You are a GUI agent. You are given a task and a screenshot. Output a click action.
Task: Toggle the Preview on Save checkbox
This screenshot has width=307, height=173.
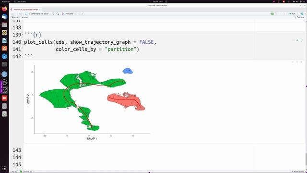coord(30,14)
